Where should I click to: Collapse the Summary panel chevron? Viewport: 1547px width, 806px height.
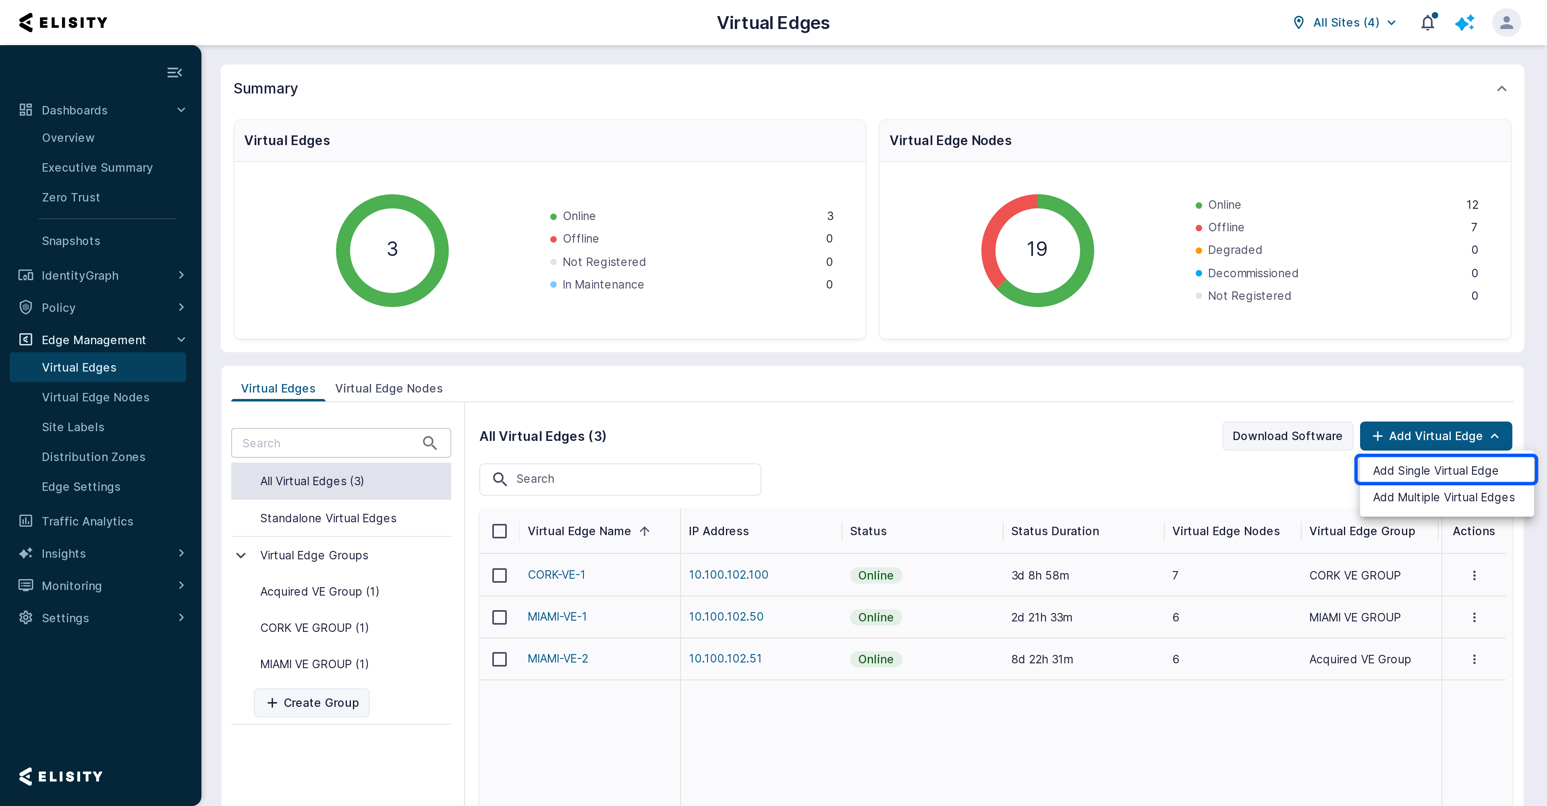(1501, 88)
